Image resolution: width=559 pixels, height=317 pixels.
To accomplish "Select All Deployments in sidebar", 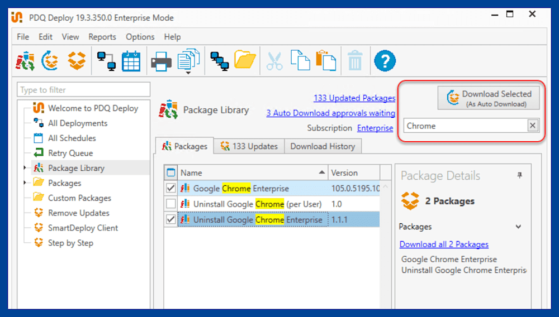I will click(78, 123).
